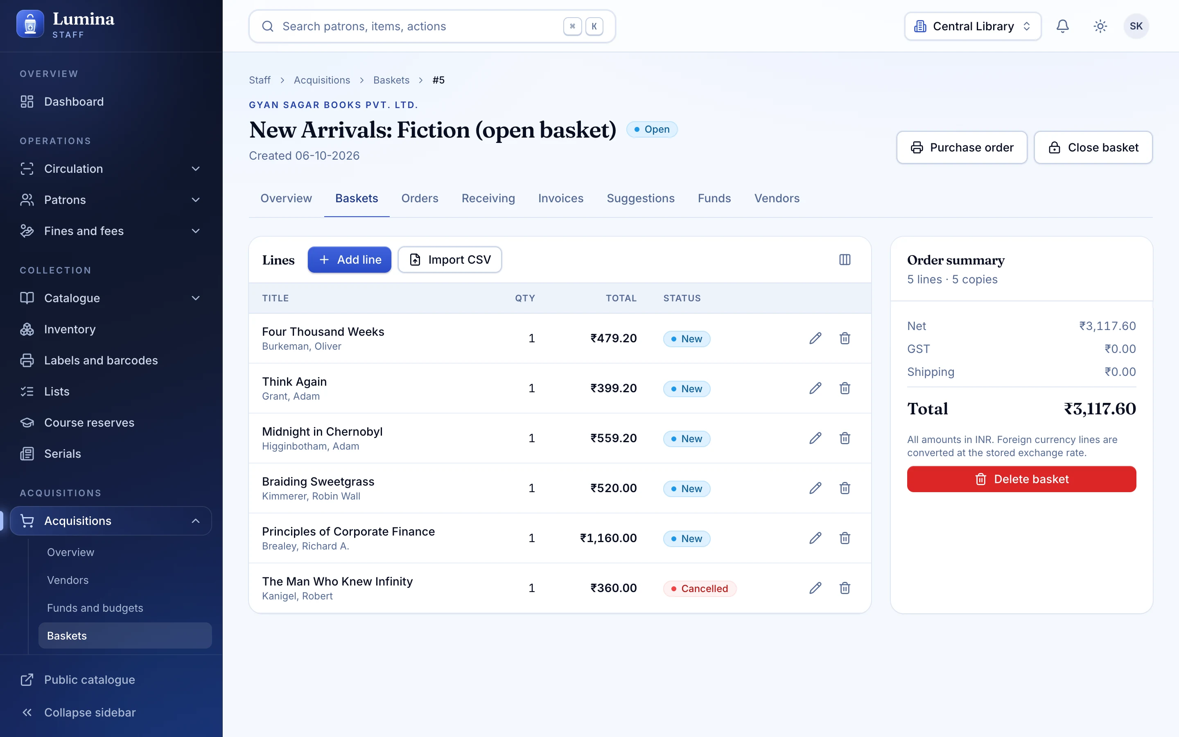Delete the Four Thousand Weeks line
Image resolution: width=1179 pixels, height=737 pixels.
coord(845,338)
